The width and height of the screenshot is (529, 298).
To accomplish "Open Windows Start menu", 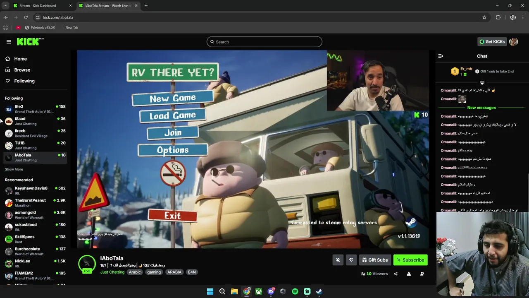I will pyautogui.click(x=210, y=291).
